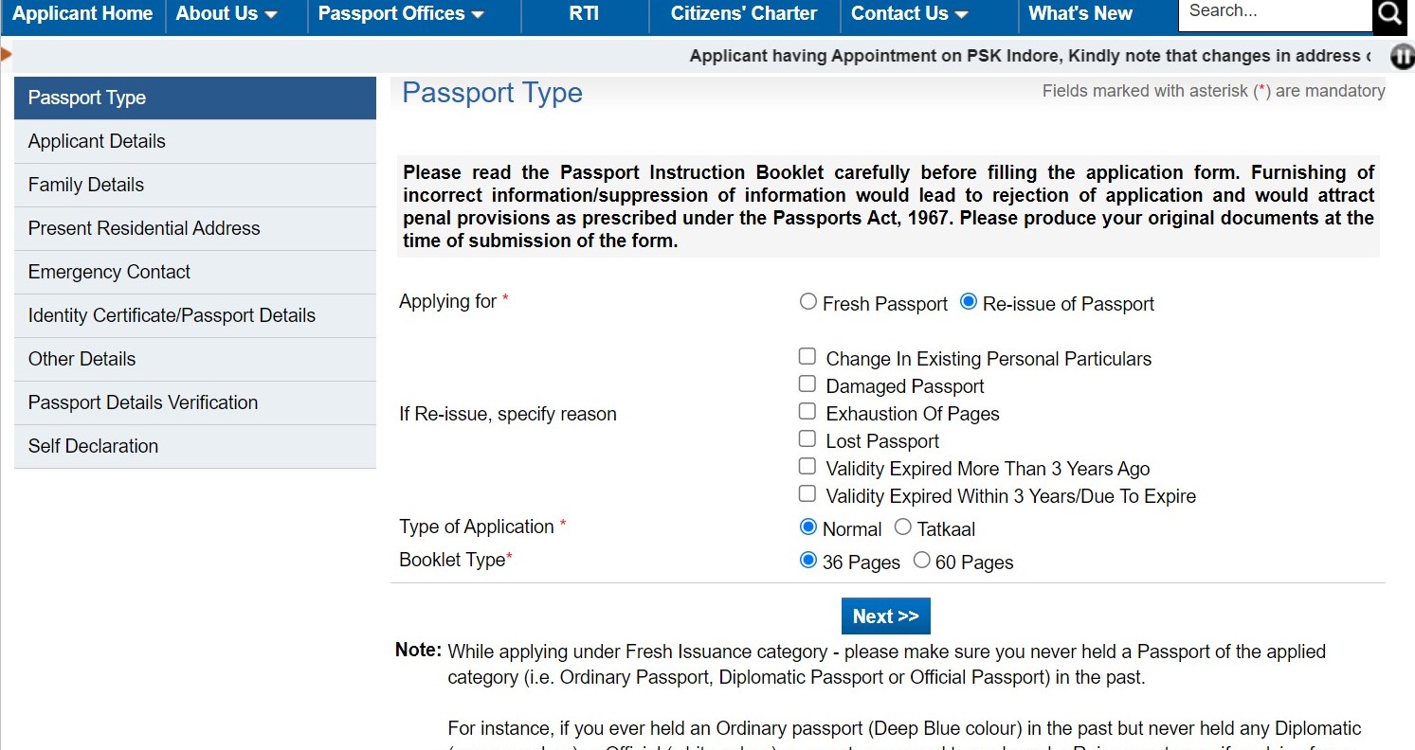
Task: Click the search magnifier icon
Action: click(1390, 13)
